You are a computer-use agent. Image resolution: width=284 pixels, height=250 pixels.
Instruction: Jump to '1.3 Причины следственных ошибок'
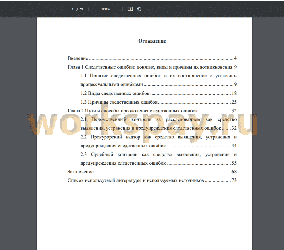pyautogui.click(x=158, y=102)
